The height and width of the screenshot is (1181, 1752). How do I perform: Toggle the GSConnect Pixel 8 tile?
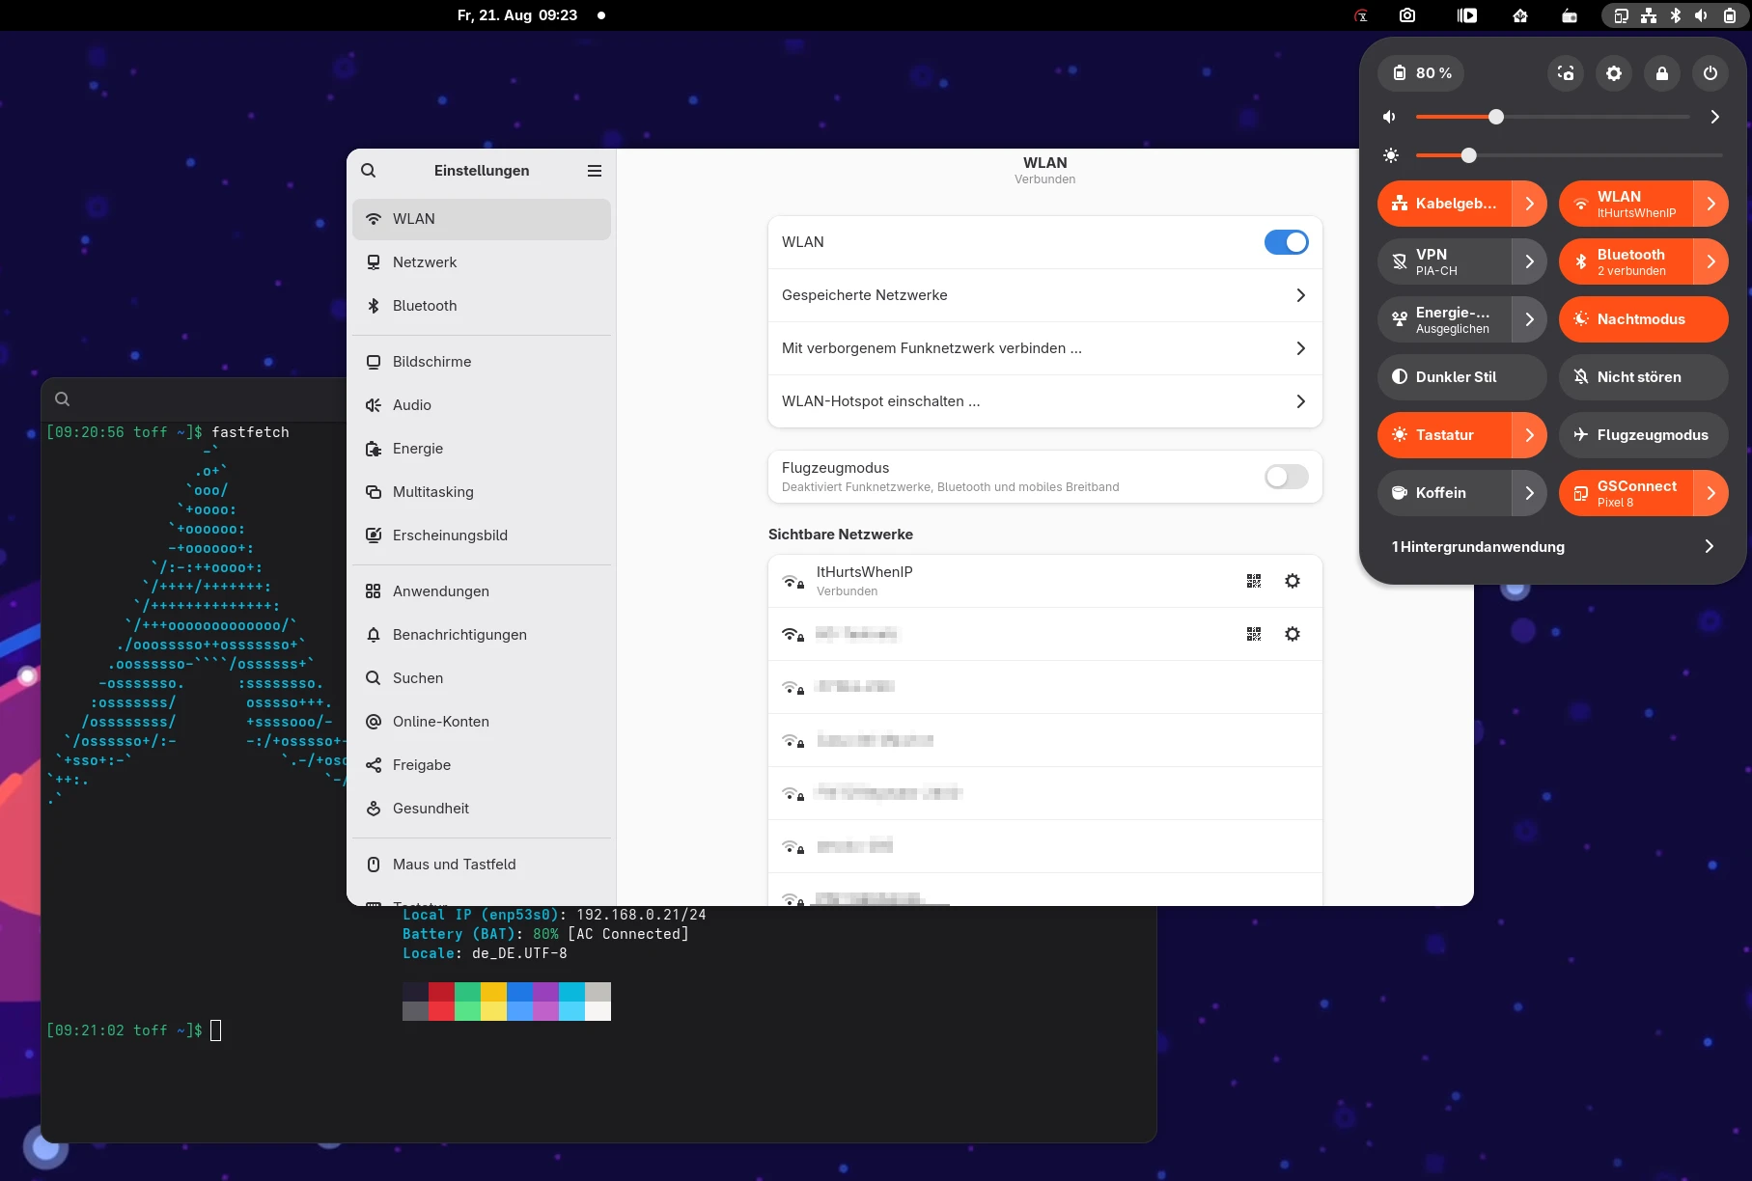[1626, 493]
